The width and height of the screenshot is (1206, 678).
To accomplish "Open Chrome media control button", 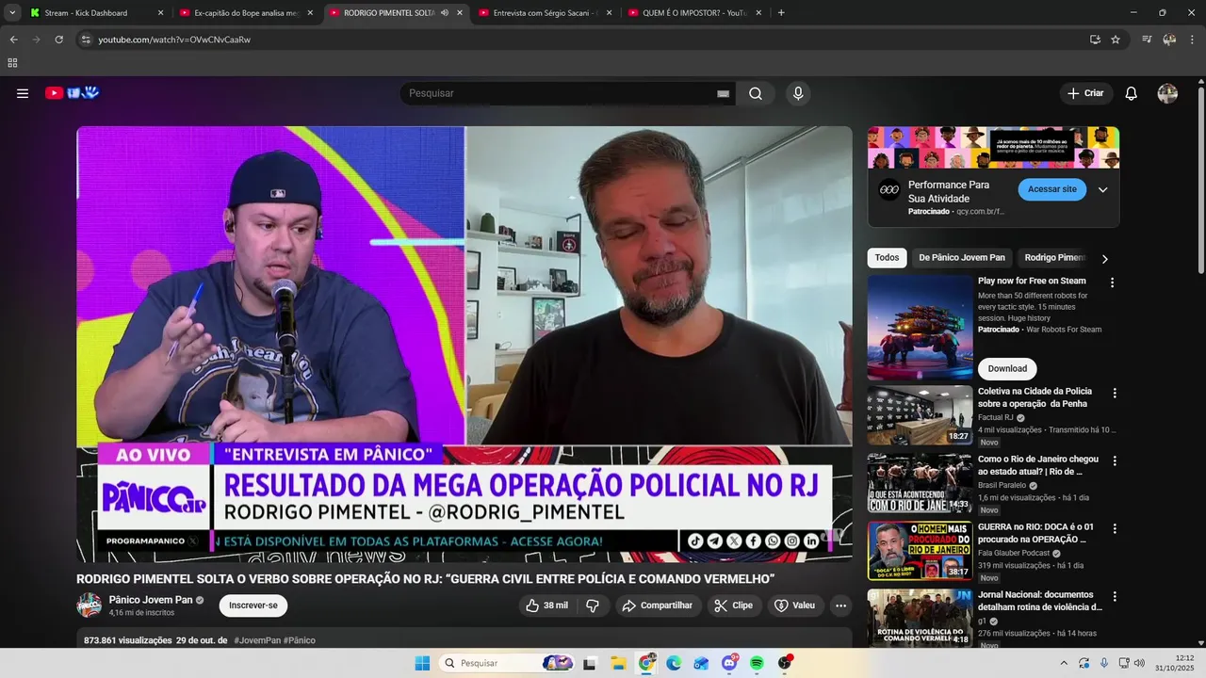I will coord(1147,40).
